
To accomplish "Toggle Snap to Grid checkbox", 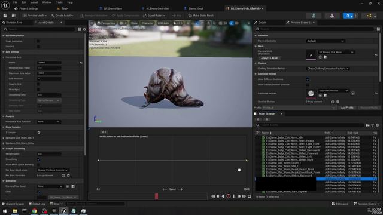I will pos(38,84).
